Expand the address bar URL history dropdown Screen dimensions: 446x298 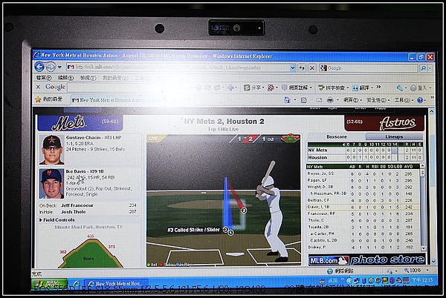tap(292, 67)
